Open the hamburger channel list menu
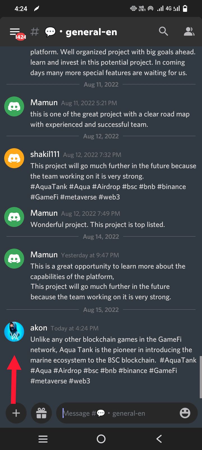 [15, 32]
